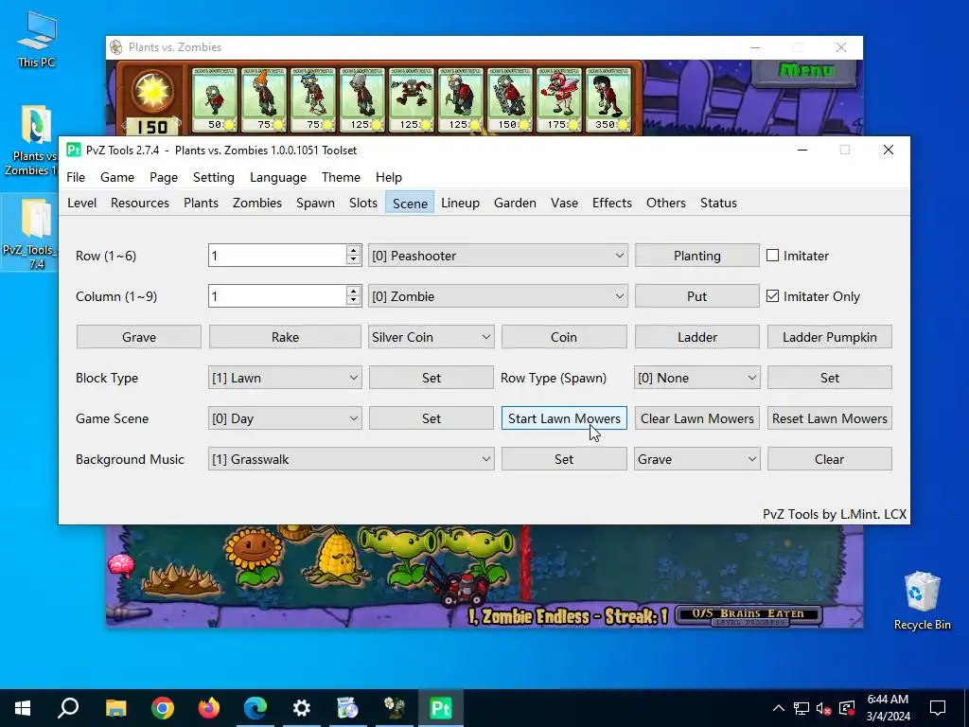Image resolution: width=969 pixels, height=727 pixels.
Task: Open the Grave dropdown beside Clear
Action: tap(697, 459)
